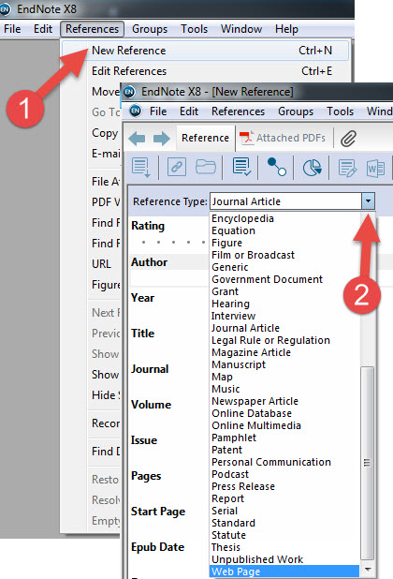Select Podcast reference type
The height and width of the screenshot is (579, 393).
[230, 474]
